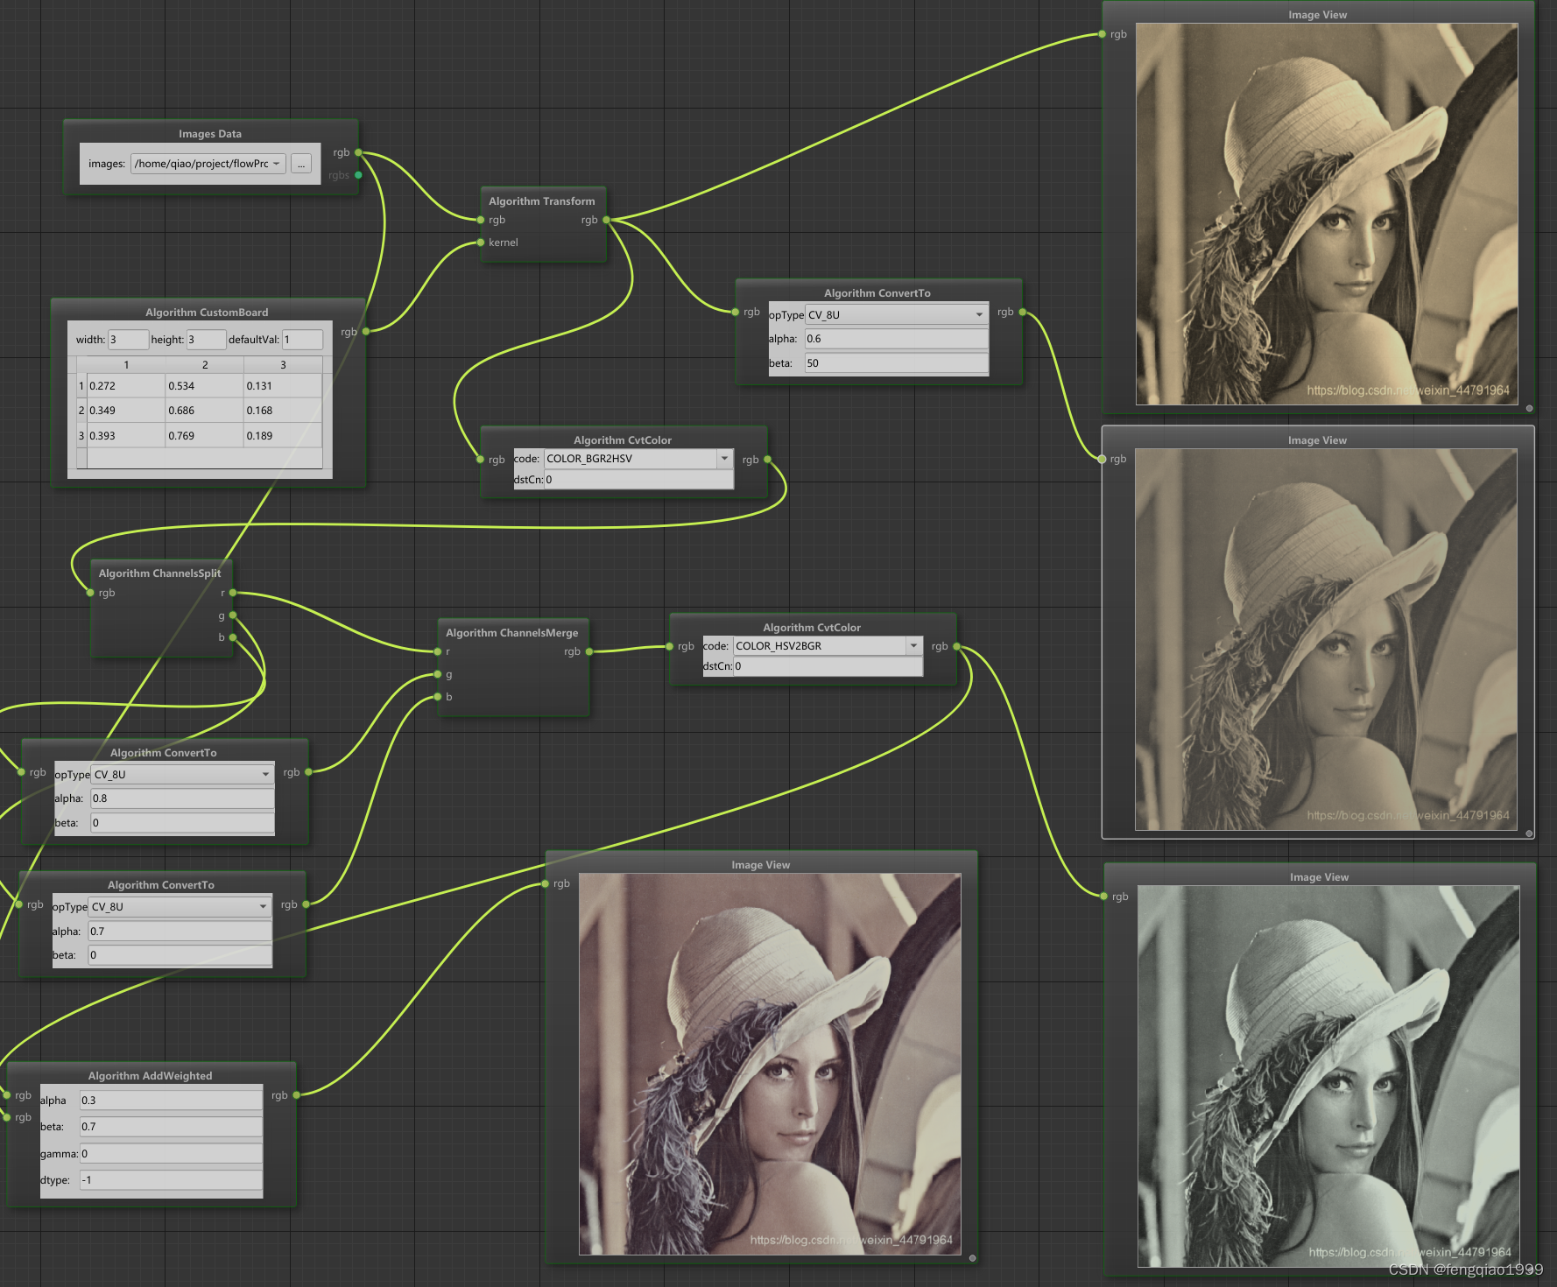The width and height of the screenshot is (1557, 1287).
Task: Click rgb input port of BGR2HSV CvtColor node
Action: (480, 460)
